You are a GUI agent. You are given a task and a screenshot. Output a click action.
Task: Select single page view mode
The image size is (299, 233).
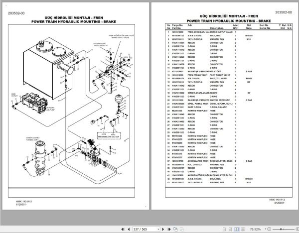[x=224, y=229]
